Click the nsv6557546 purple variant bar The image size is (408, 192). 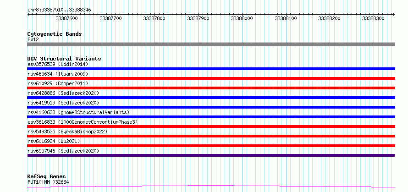tap(211, 155)
